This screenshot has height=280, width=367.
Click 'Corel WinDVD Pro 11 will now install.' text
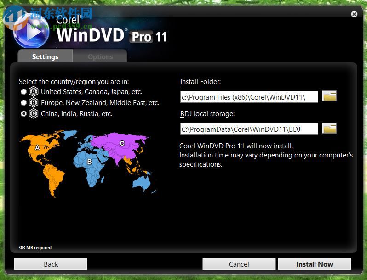[x=236, y=146]
